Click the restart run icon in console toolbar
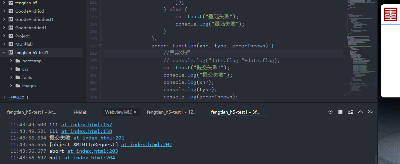 click(330, 112)
